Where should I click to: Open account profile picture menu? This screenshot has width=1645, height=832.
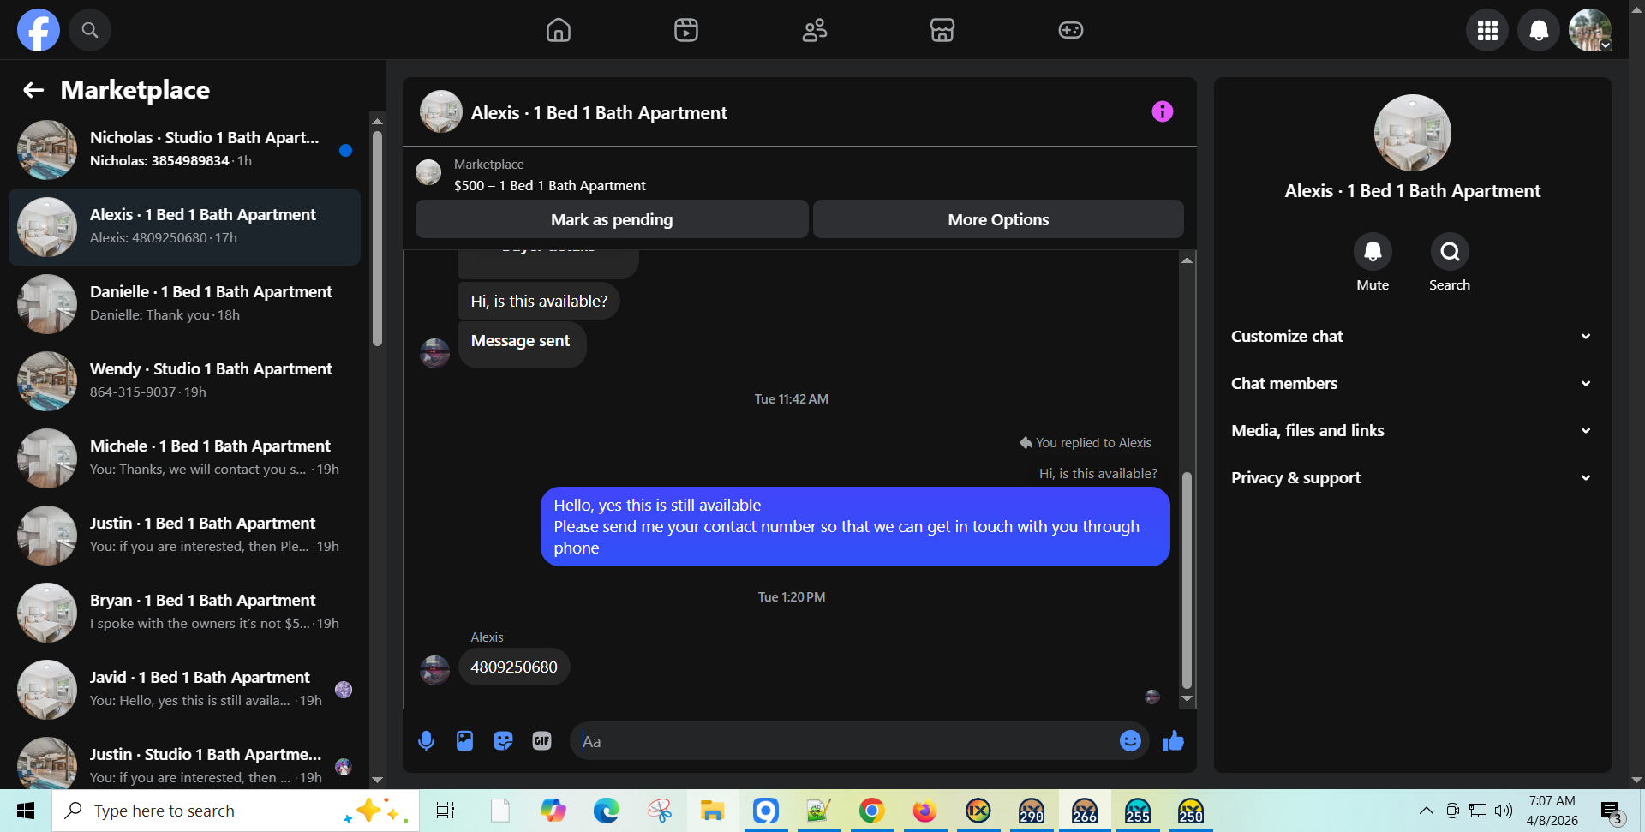[1590, 30]
